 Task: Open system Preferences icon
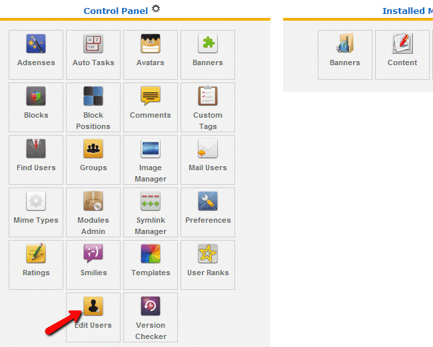point(208,211)
